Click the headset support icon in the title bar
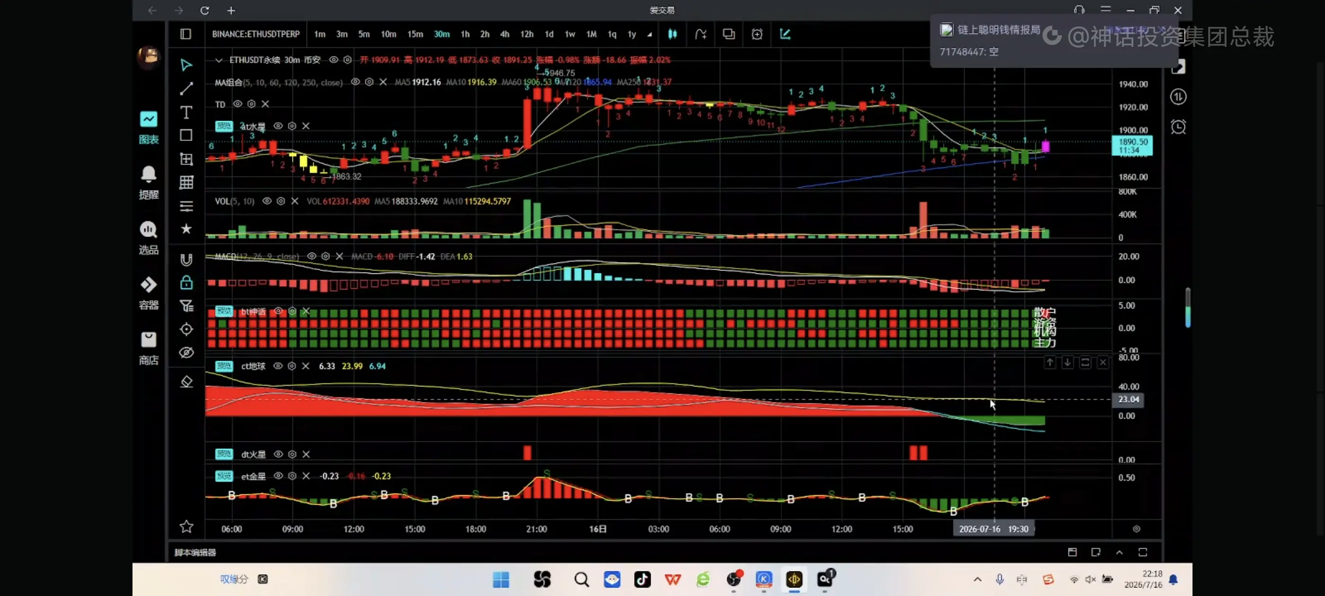Screen dimensions: 1325x596 point(1079,10)
